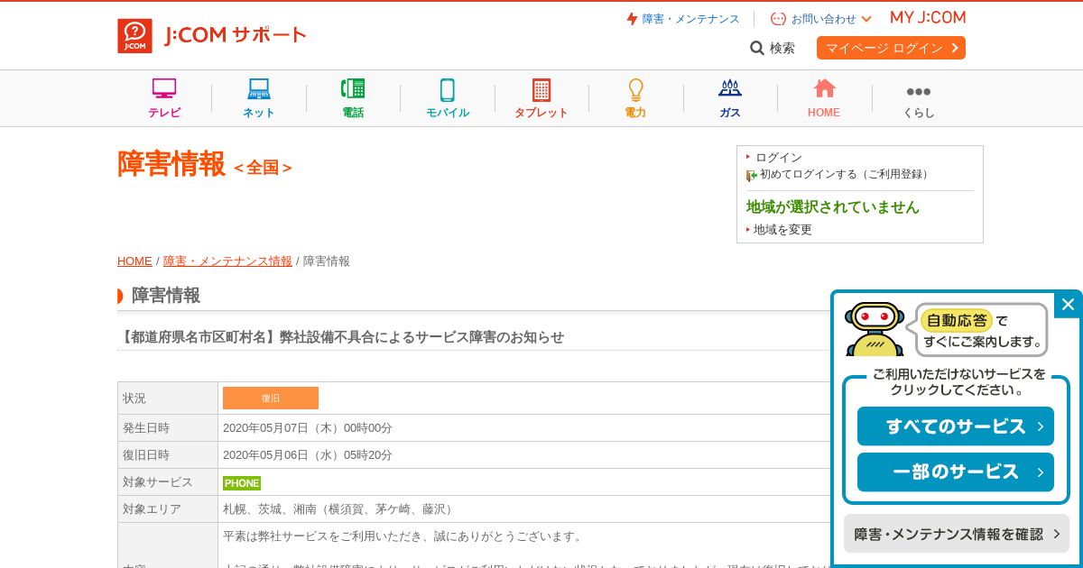1083x568 pixels.
Task: Open the ガス flame icon
Action: [x=730, y=88]
